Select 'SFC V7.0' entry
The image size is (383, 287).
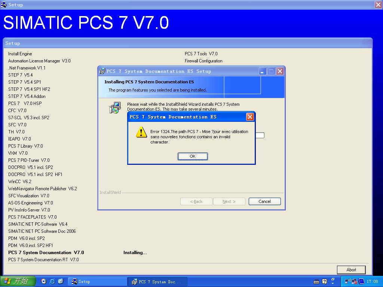pos(17,124)
